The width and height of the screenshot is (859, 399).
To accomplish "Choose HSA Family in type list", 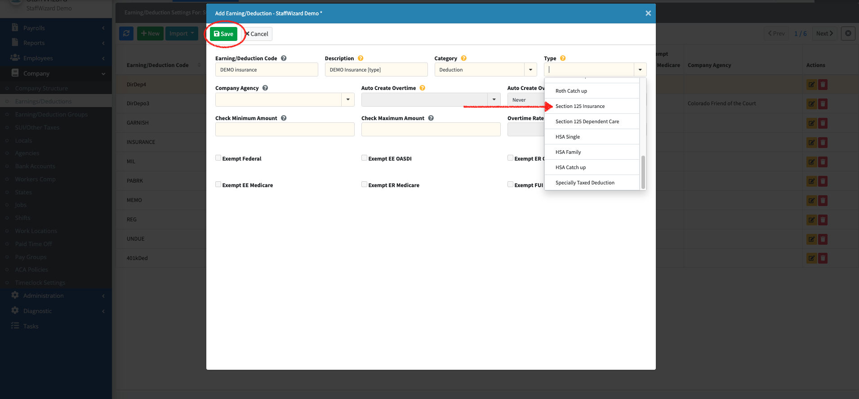I will [x=568, y=152].
